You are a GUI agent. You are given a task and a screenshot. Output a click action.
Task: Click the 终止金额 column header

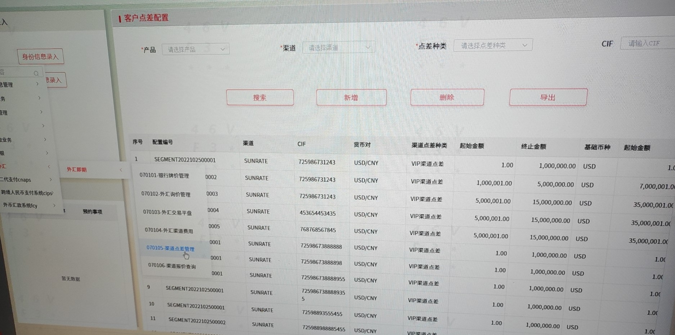(534, 146)
